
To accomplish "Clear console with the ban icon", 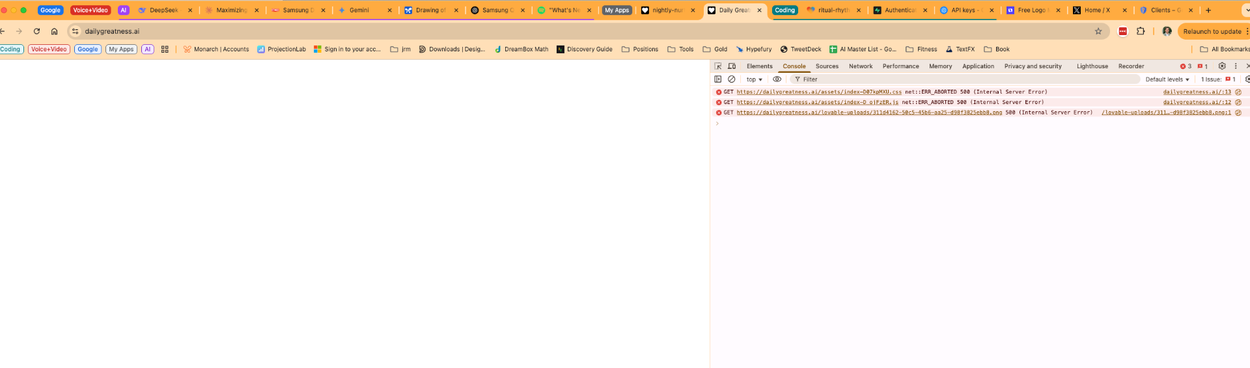I will tap(732, 79).
